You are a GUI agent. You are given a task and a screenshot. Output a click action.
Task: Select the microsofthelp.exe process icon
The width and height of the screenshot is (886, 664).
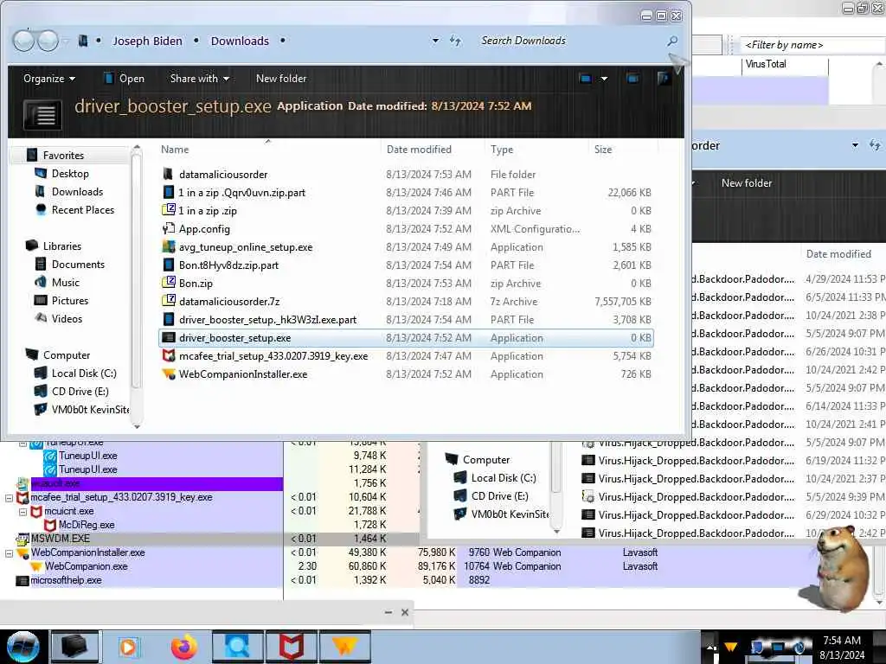[x=22, y=580]
